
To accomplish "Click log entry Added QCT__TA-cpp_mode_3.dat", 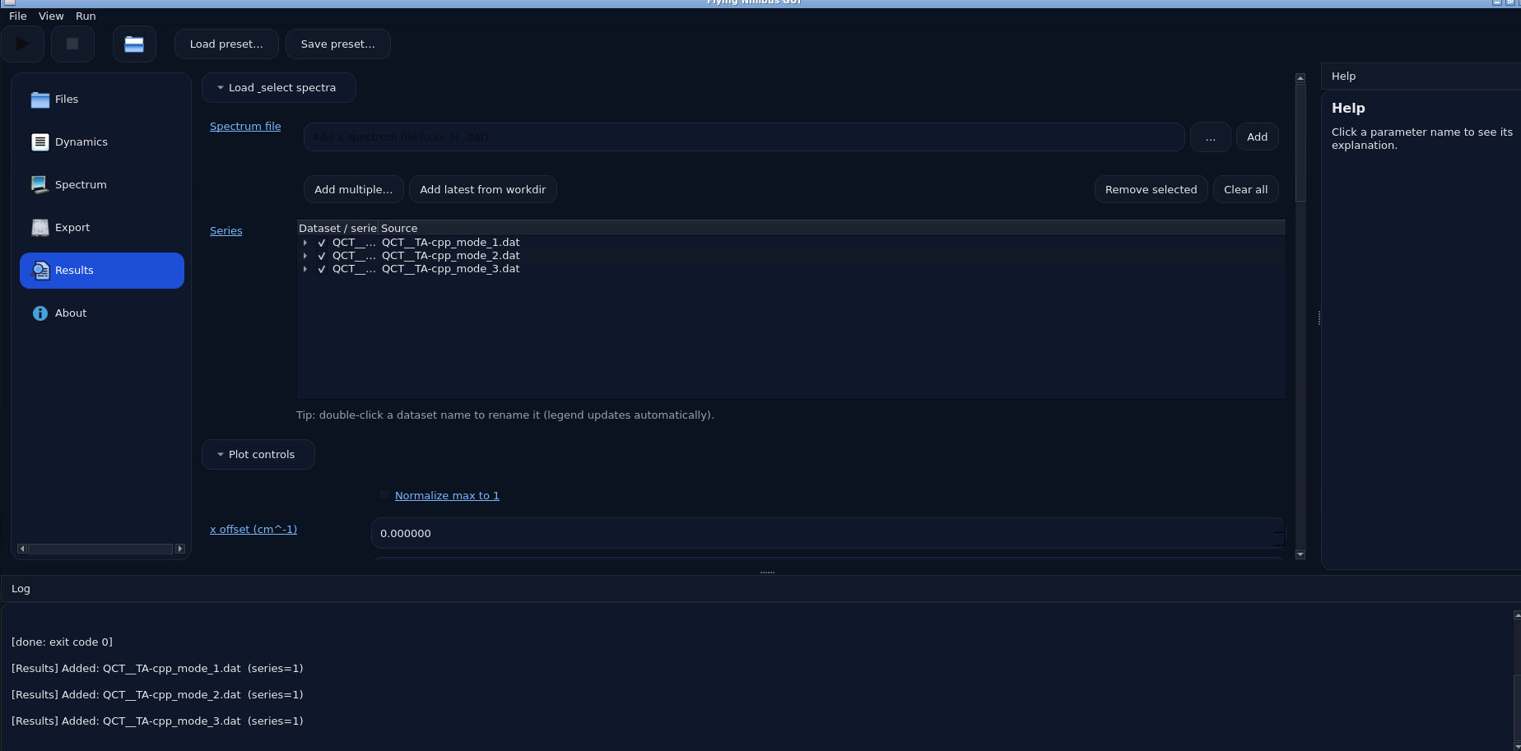I will pyautogui.click(x=157, y=721).
